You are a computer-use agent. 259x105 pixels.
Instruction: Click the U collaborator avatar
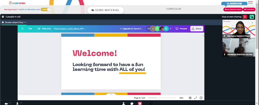pos(153,29)
